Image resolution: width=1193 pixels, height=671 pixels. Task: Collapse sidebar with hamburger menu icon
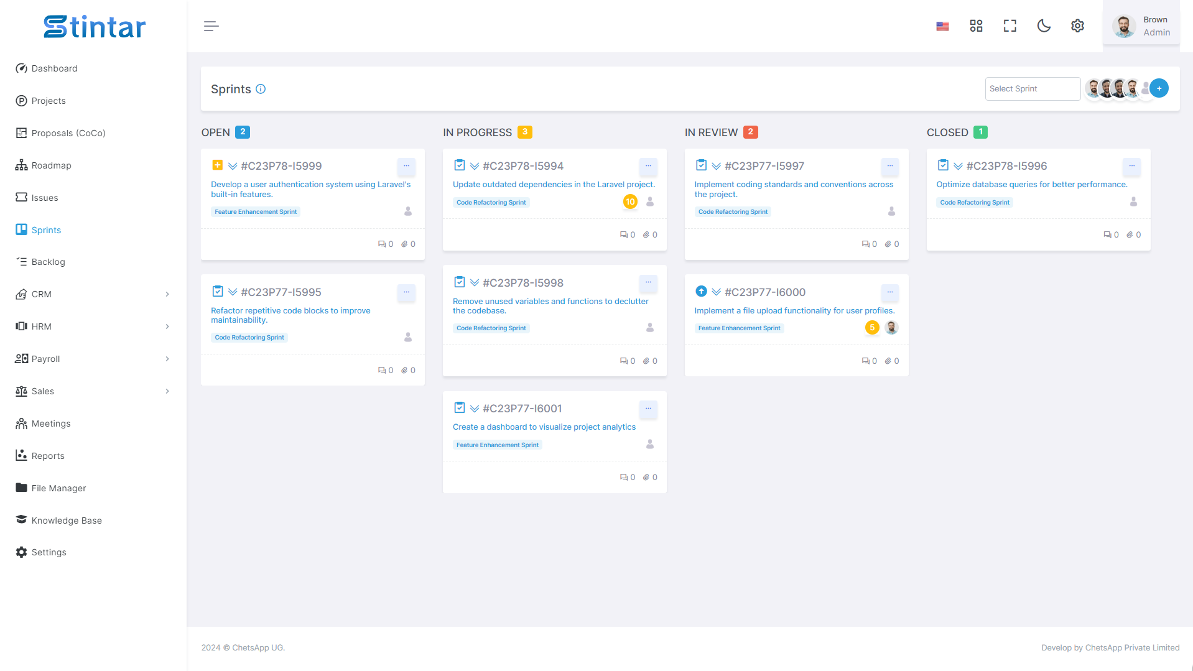click(x=211, y=26)
